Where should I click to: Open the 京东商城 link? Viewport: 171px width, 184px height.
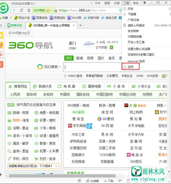coord(79,126)
